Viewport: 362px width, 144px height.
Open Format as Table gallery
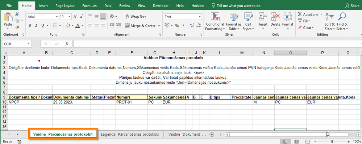234,22
